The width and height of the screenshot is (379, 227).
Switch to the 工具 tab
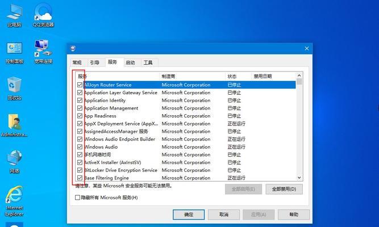coord(148,62)
